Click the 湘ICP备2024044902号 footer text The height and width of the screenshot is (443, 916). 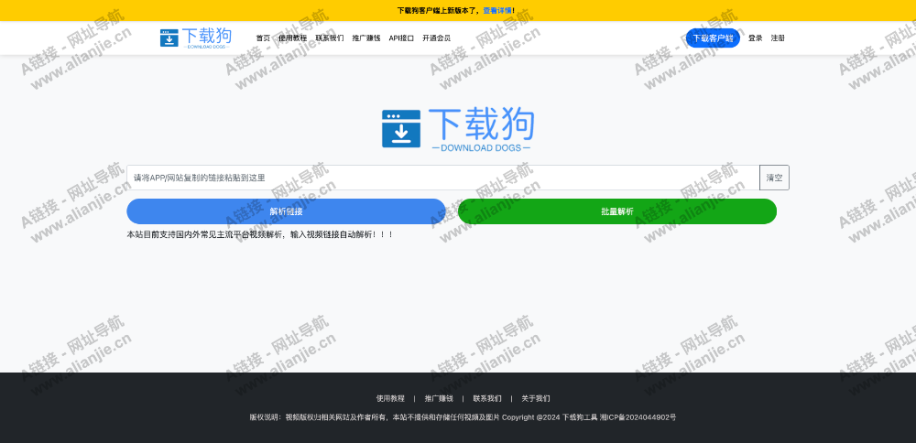point(638,417)
